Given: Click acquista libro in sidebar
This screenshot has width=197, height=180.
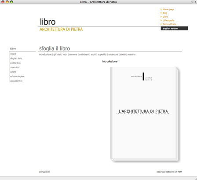Looking at the screenshot, I should pyautogui.click(x=16, y=81).
